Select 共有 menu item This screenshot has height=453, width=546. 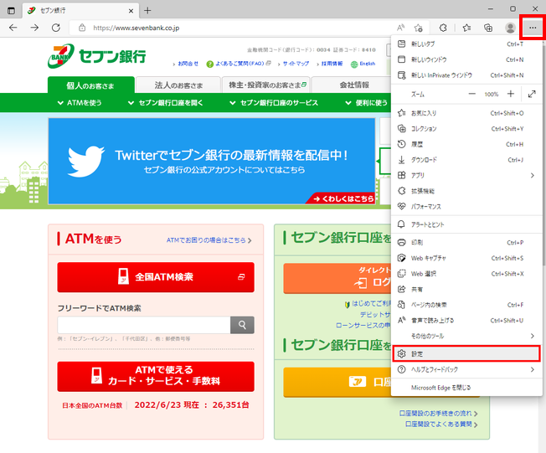[466, 290]
